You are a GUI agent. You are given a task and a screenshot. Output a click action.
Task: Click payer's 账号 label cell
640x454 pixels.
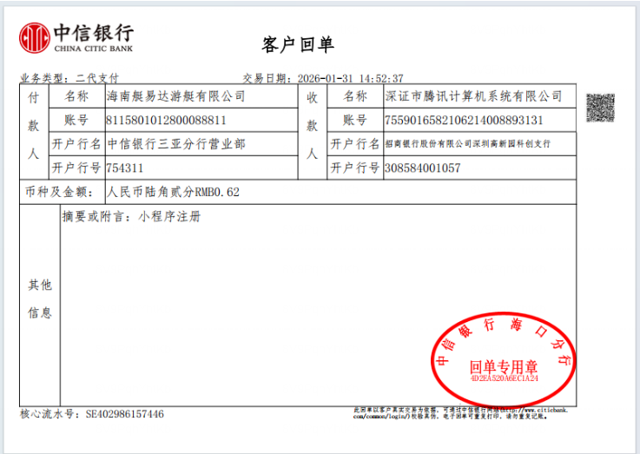tap(76, 120)
